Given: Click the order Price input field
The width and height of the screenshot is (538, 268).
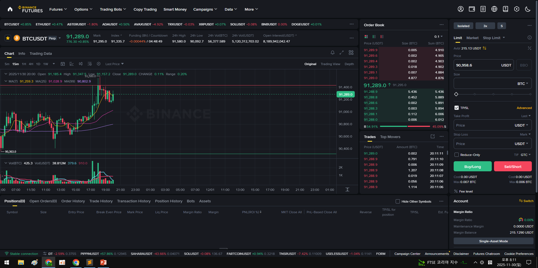Looking at the screenshot, I should 483,65.
